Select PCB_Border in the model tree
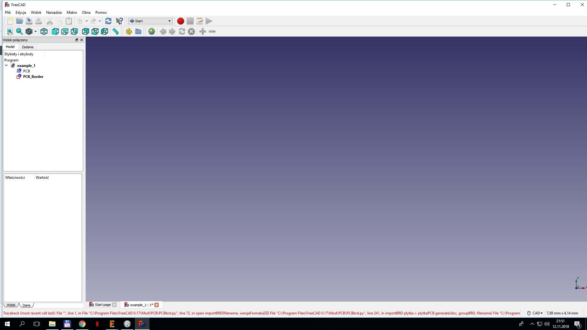This screenshot has width=587, height=330. (x=33, y=77)
